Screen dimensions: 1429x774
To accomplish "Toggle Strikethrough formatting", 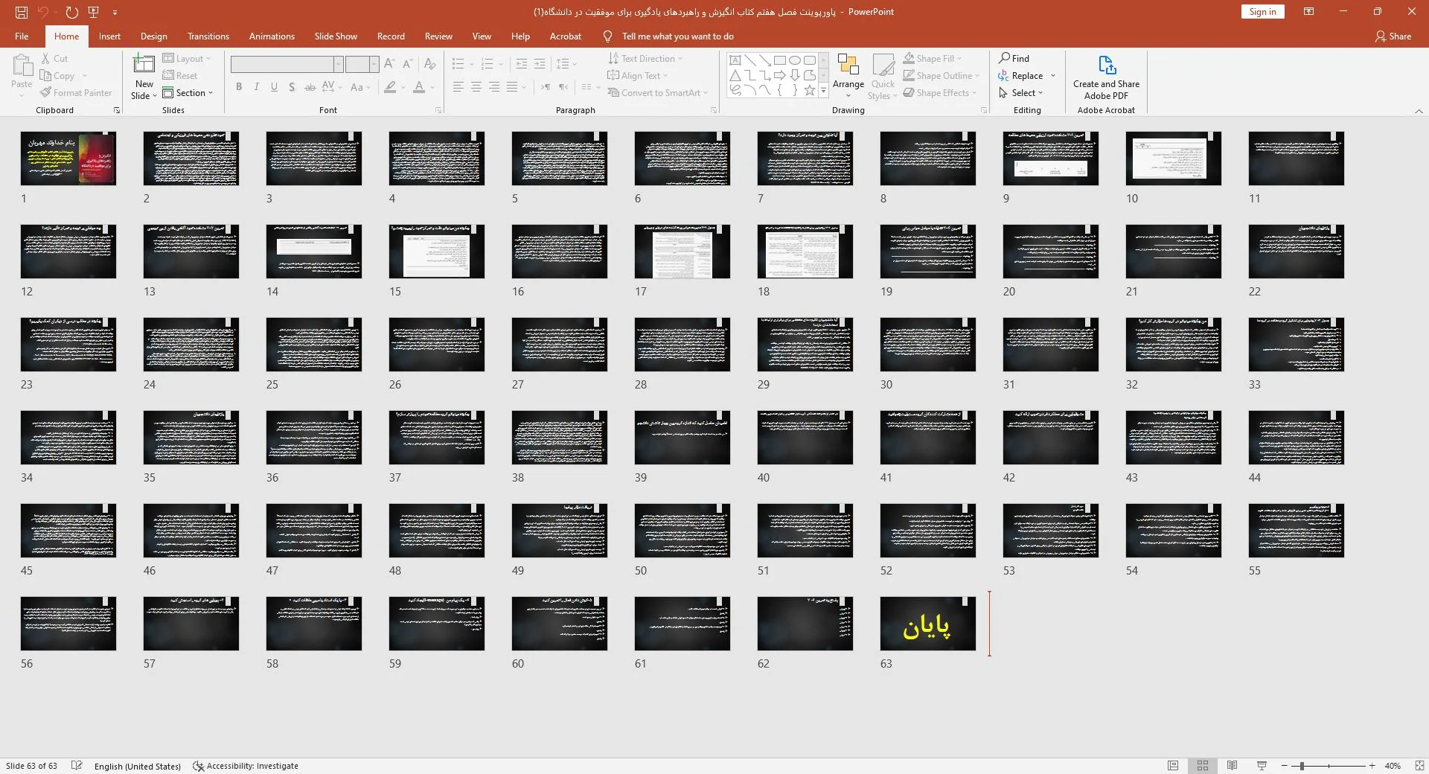I will pos(310,87).
